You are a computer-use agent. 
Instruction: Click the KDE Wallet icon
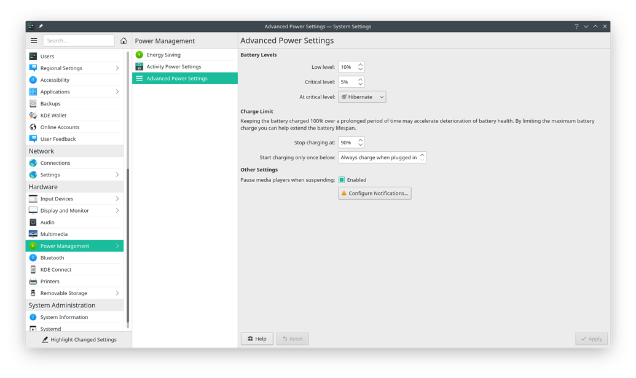[x=33, y=115]
